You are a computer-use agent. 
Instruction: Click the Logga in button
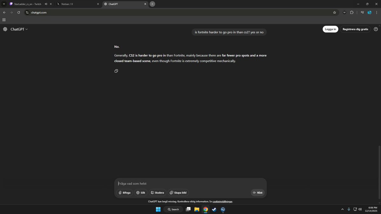(330, 29)
